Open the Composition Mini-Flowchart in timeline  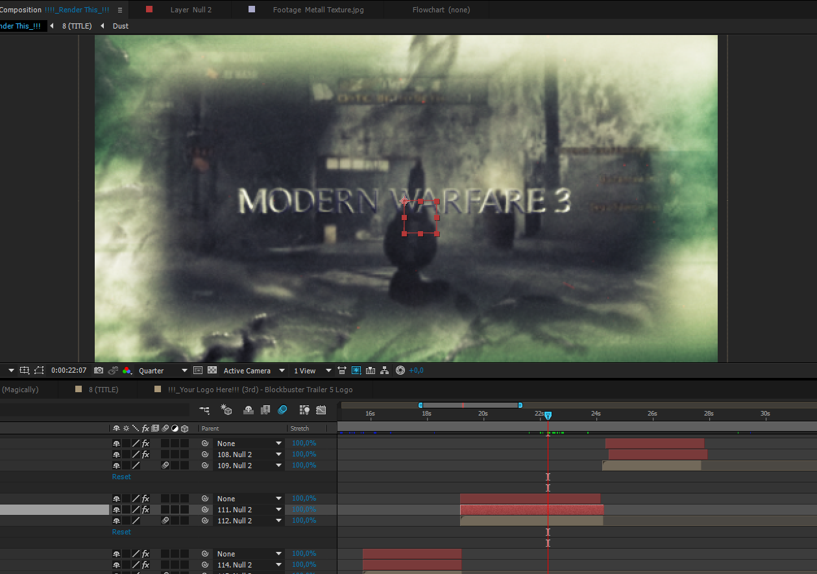tap(205, 410)
